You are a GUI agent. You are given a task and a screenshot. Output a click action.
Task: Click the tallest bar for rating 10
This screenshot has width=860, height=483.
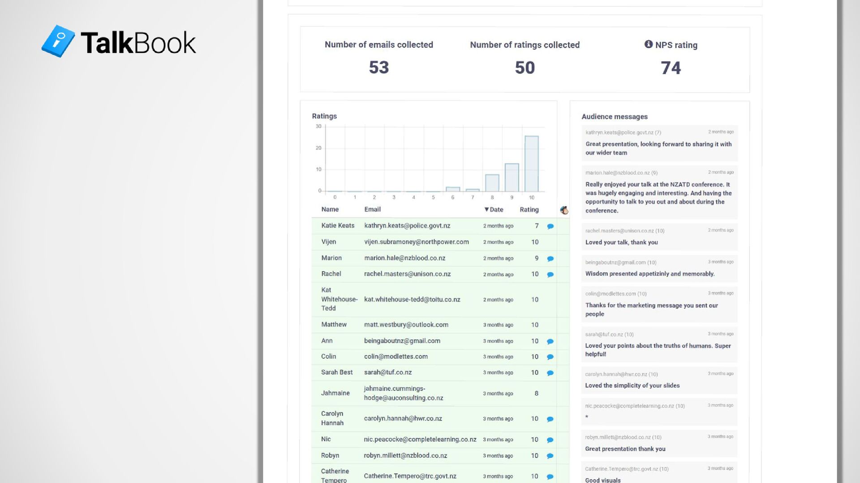(x=531, y=164)
